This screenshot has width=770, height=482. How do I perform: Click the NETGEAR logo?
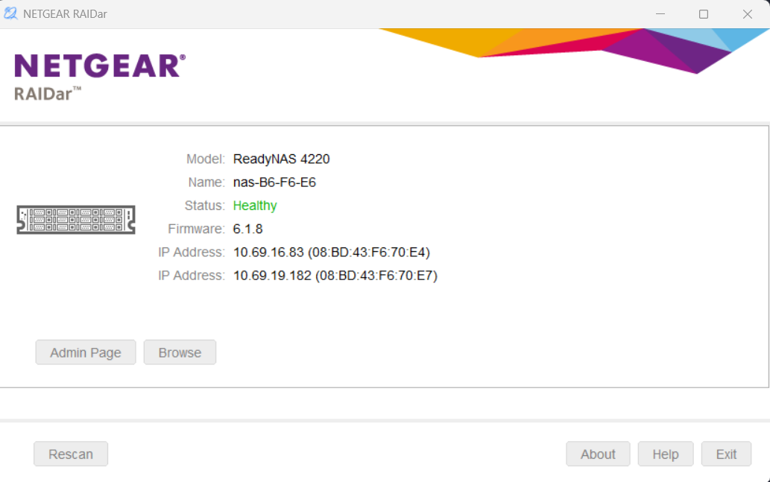pos(100,66)
